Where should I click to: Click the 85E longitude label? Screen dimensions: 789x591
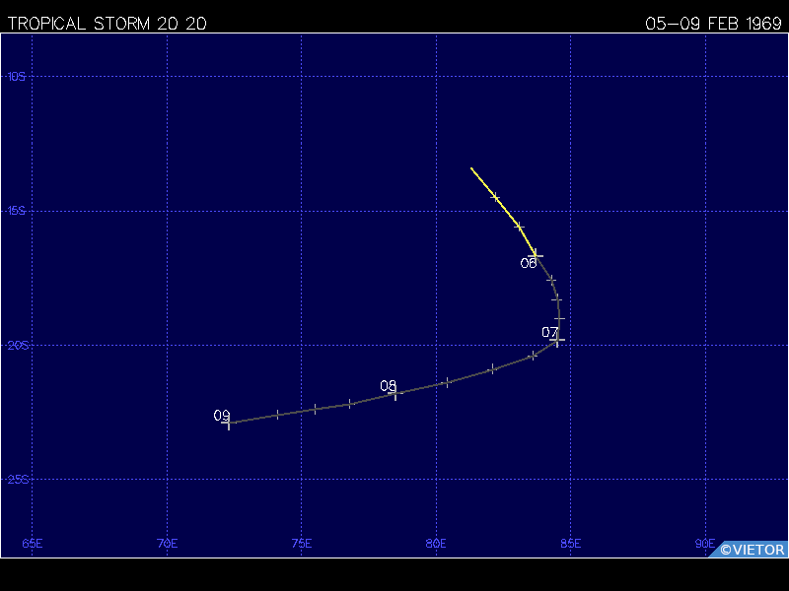coord(570,544)
